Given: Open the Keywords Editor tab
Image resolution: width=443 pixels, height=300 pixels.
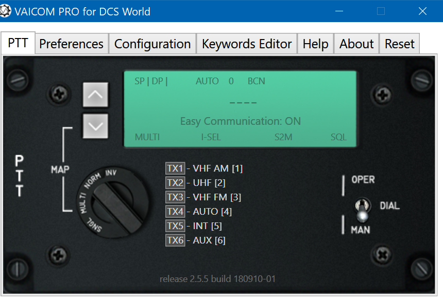Looking at the screenshot, I should (247, 44).
